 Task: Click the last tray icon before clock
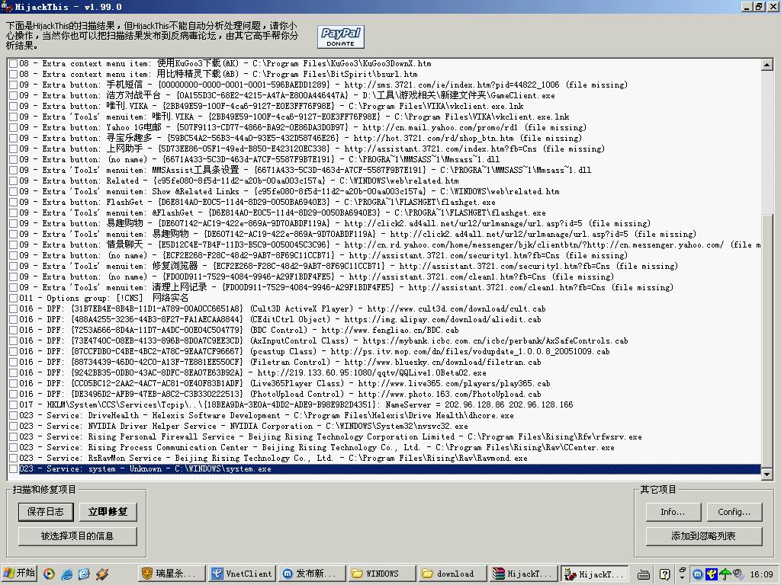tap(738, 574)
